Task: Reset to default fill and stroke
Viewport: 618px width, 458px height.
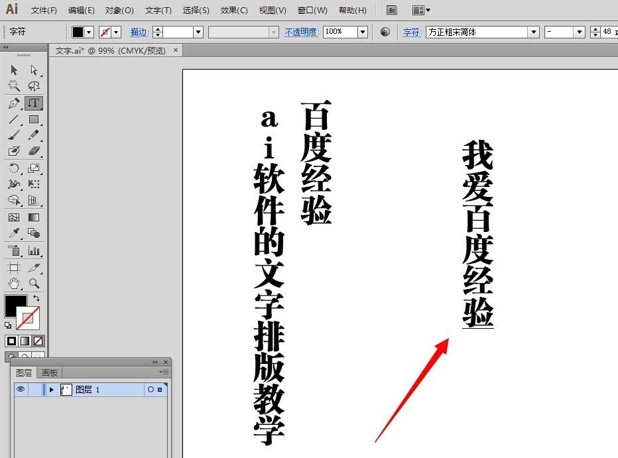Action: point(8,325)
